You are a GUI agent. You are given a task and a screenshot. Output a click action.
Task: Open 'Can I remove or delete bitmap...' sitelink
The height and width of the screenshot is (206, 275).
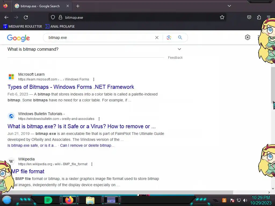[x=87, y=145]
